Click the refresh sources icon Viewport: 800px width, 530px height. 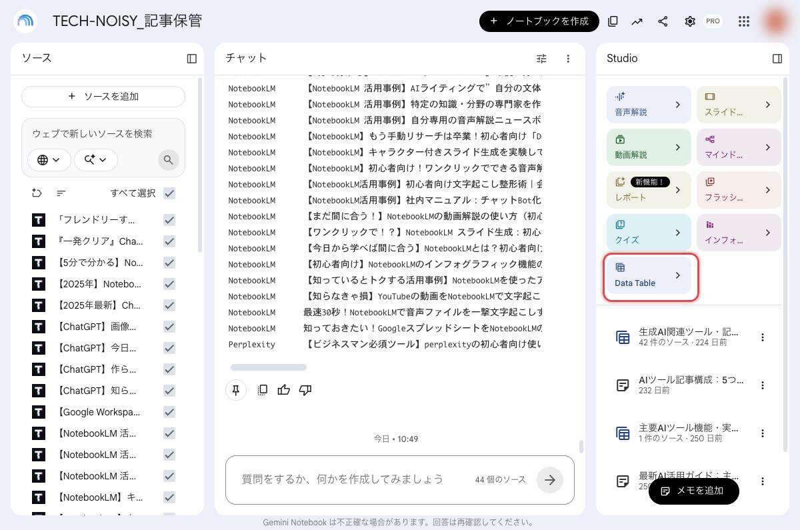coord(37,193)
